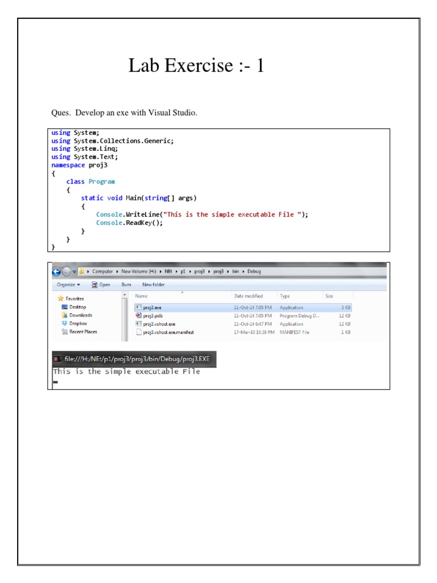Click the Program Debug D... type cell
The width and height of the screenshot is (437, 583).
[x=299, y=315]
